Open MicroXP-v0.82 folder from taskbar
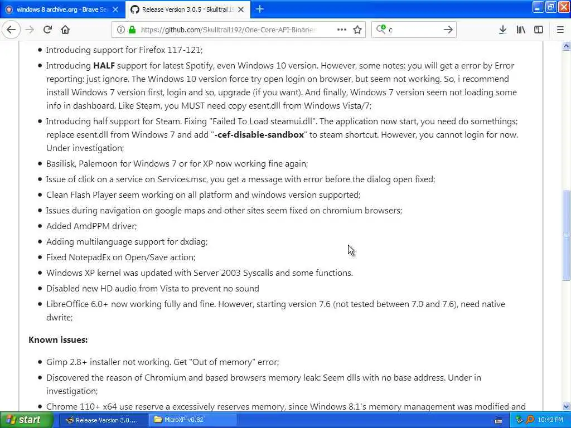571x428 pixels. tap(193, 420)
